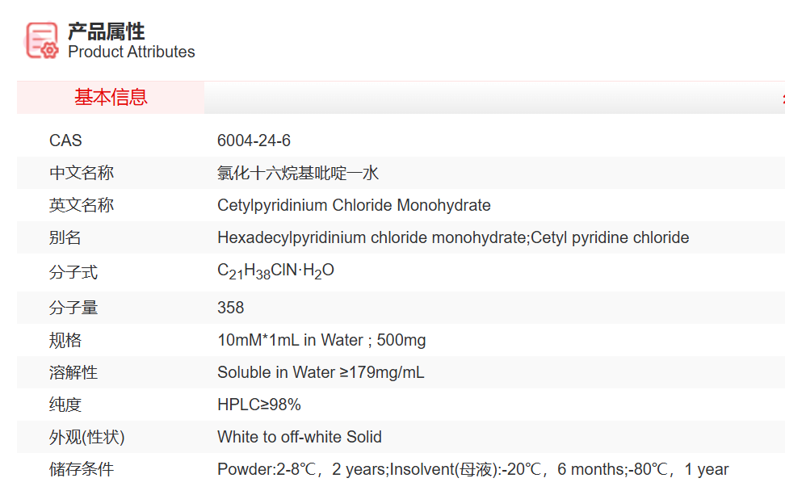
Task: Click the 储存条件 row label
Action: coord(81,469)
